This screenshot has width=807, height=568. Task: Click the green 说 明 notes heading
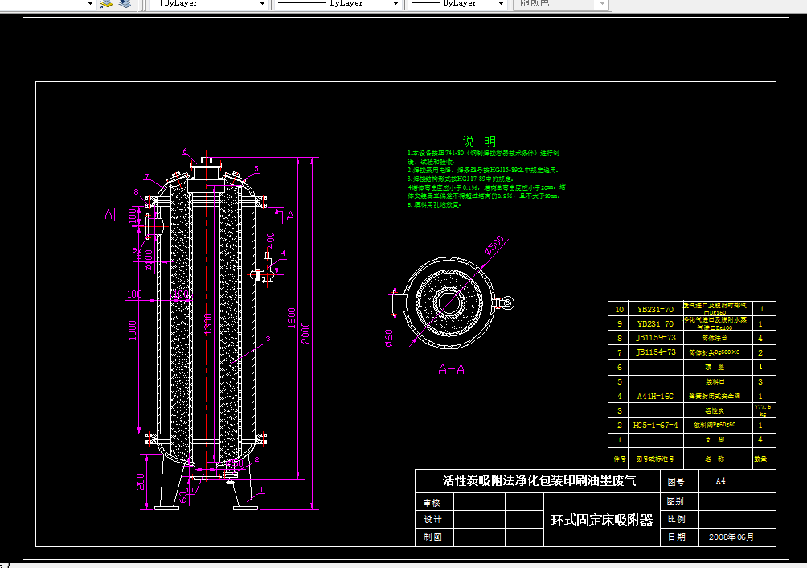pos(479,141)
